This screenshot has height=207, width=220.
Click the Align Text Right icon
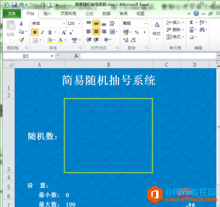click(104, 32)
